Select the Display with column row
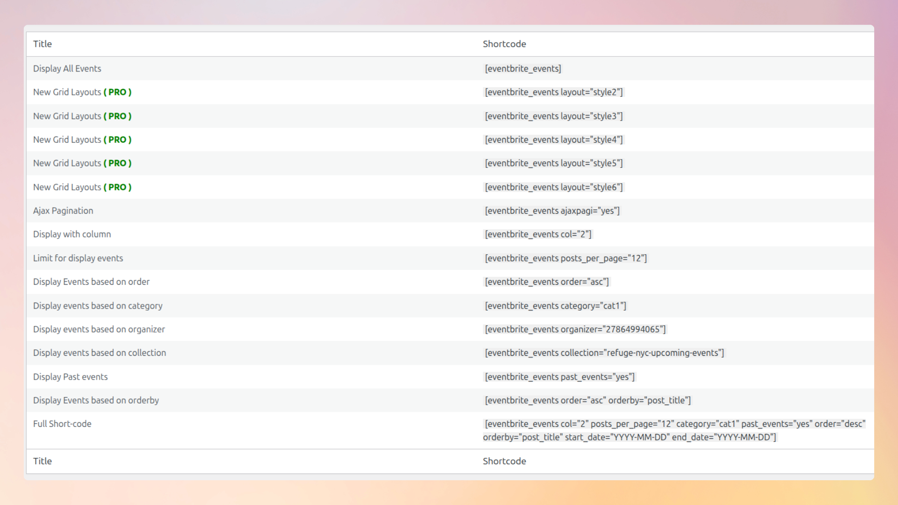The image size is (898, 505). pos(72,234)
